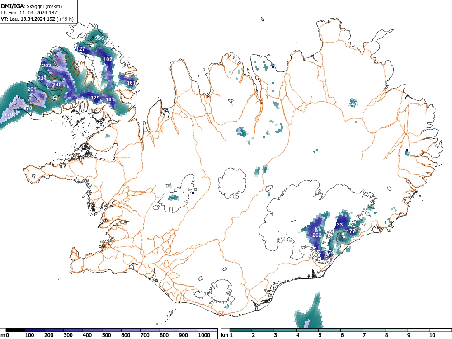
Task: Click the visibility value 770 on the map
Action: tap(9, 115)
